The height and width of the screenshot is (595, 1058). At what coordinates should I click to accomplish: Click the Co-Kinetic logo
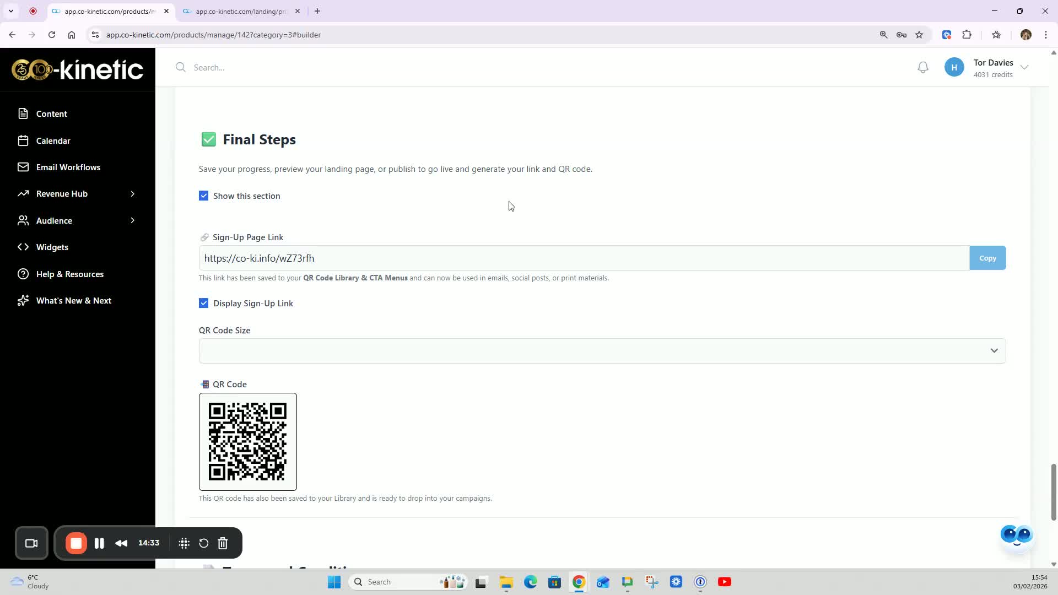click(78, 69)
